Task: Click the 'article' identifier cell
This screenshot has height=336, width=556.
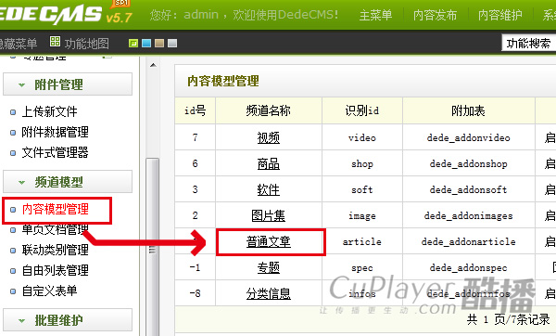Action: (362, 242)
